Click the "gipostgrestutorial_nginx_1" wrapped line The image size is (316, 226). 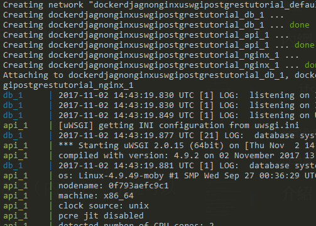click(x=68, y=85)
